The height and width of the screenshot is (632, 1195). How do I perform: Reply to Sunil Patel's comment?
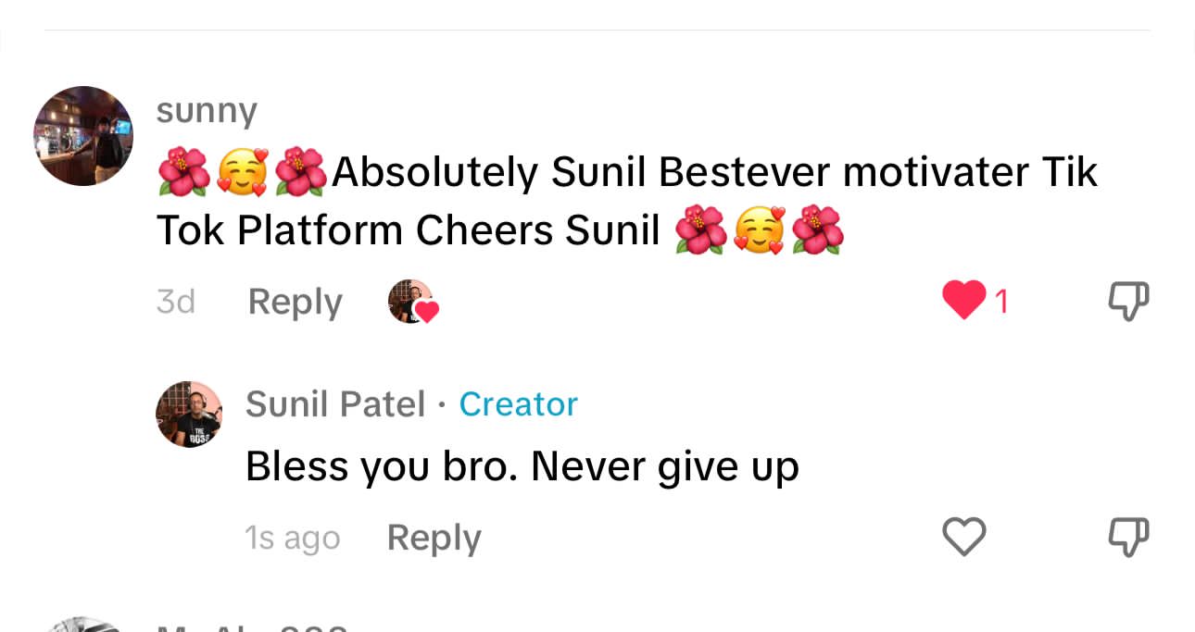434,537
